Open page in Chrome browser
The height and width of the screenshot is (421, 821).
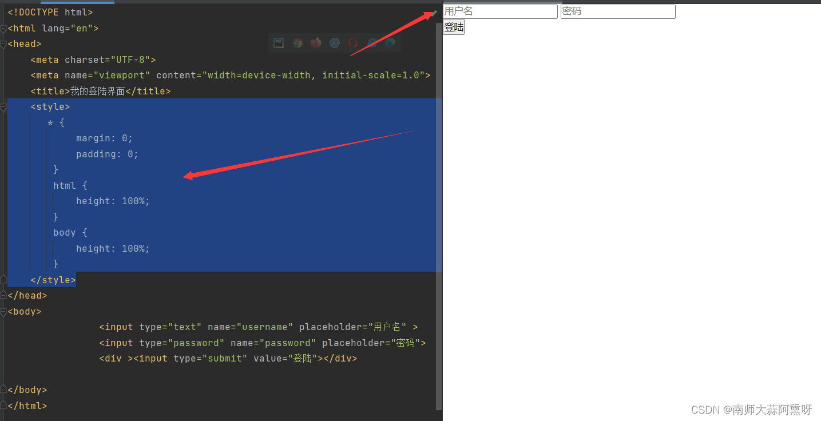coord(298,43)
